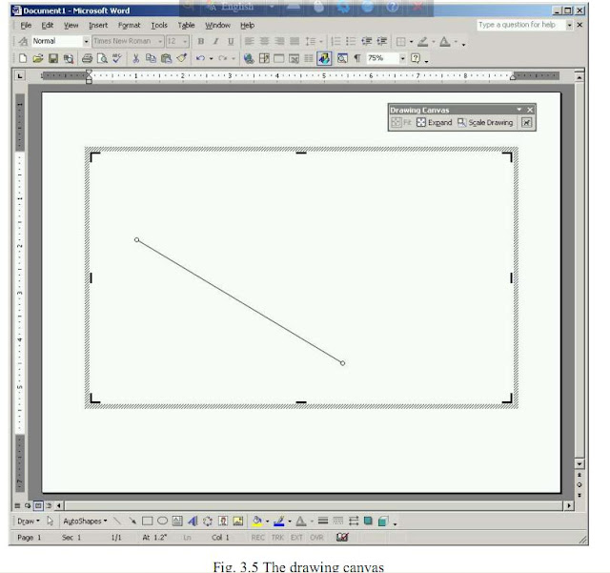Toggle Underline formatting

[231, 41]
